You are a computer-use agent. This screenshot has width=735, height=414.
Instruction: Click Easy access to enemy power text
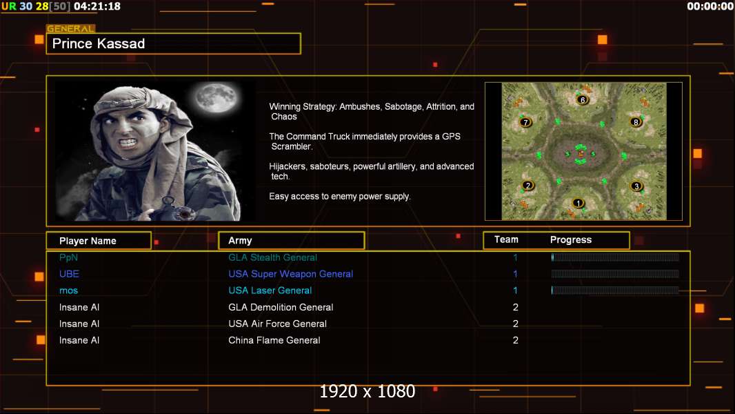(x=340, y=197)
